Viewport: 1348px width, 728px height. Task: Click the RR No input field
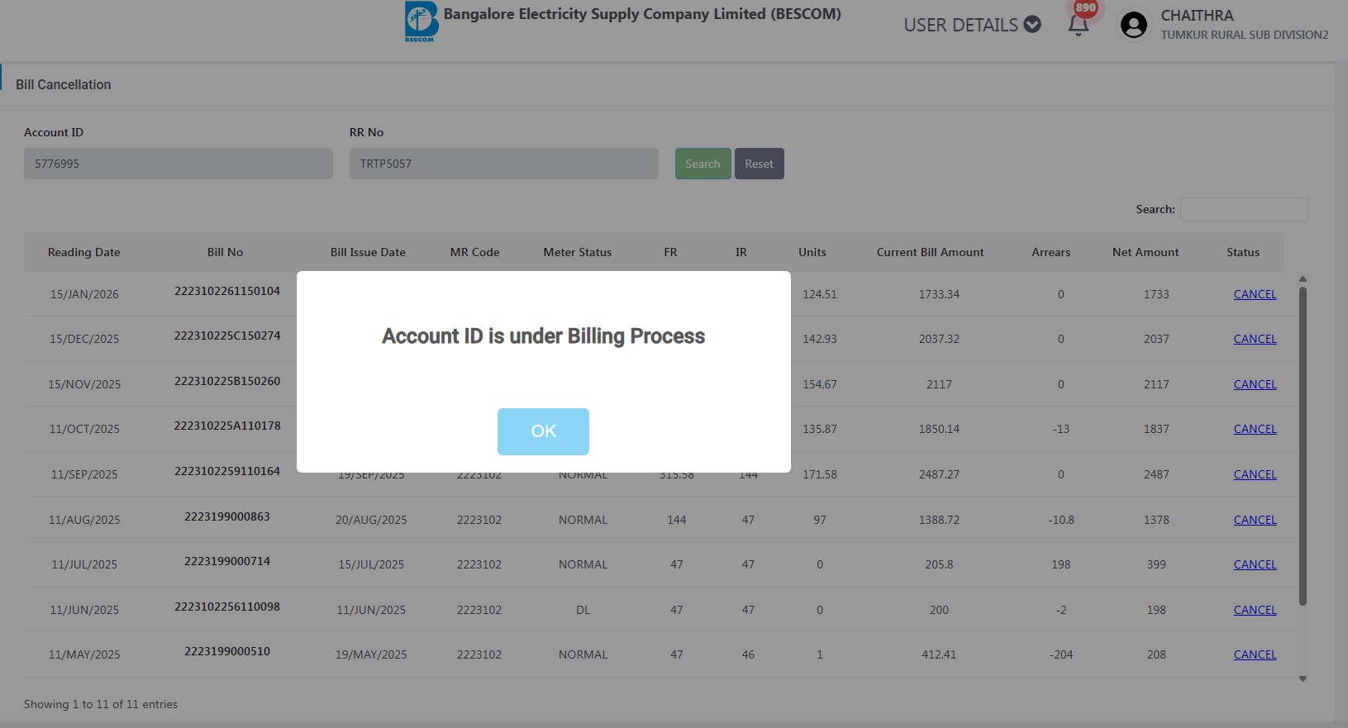tap(504, 164)
